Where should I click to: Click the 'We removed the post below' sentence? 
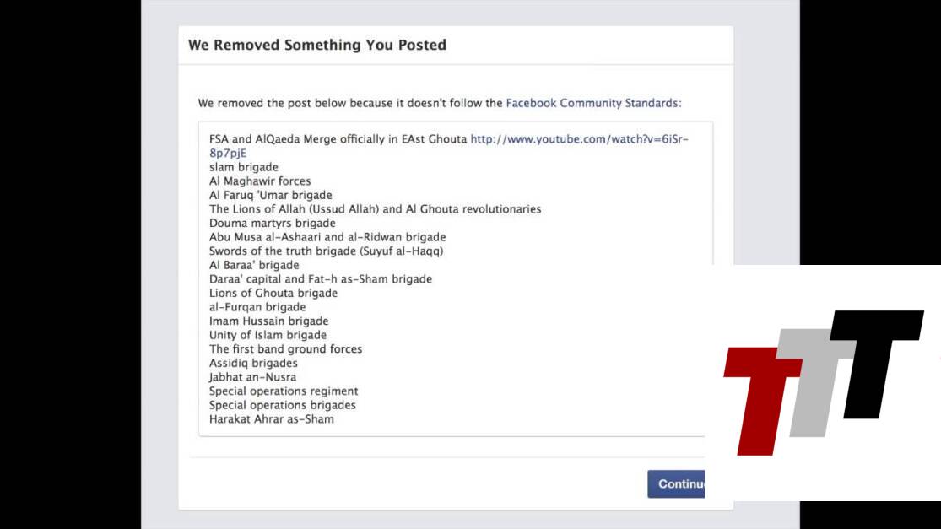click(350, 103)
